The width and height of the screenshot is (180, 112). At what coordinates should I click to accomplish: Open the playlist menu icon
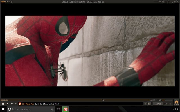pyautogui.click(x=170, y=104)
